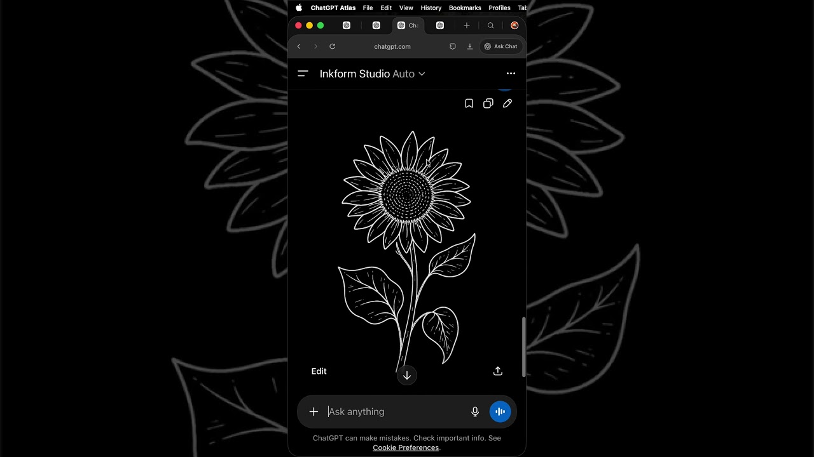Click the chatgpt.com address bar
Screen dimensions: 814x457
tap(392, 46)
